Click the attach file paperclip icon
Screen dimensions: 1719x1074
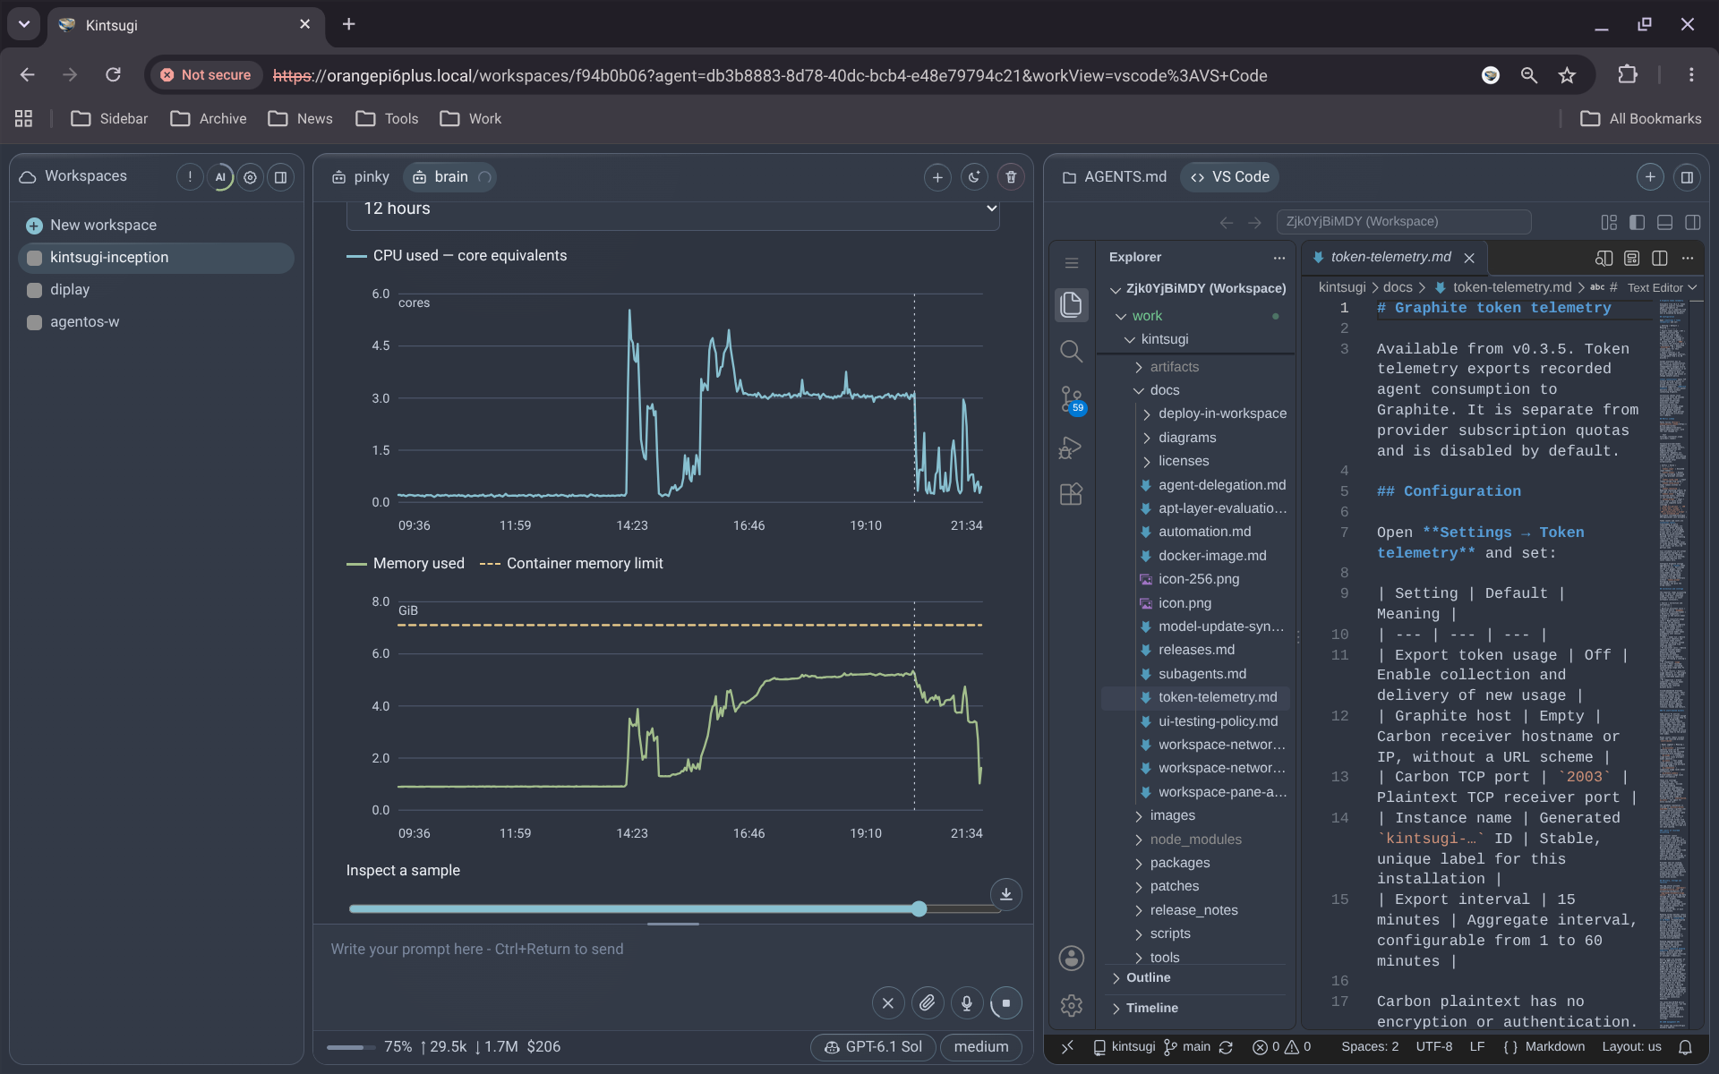(x=928, y=1003)
